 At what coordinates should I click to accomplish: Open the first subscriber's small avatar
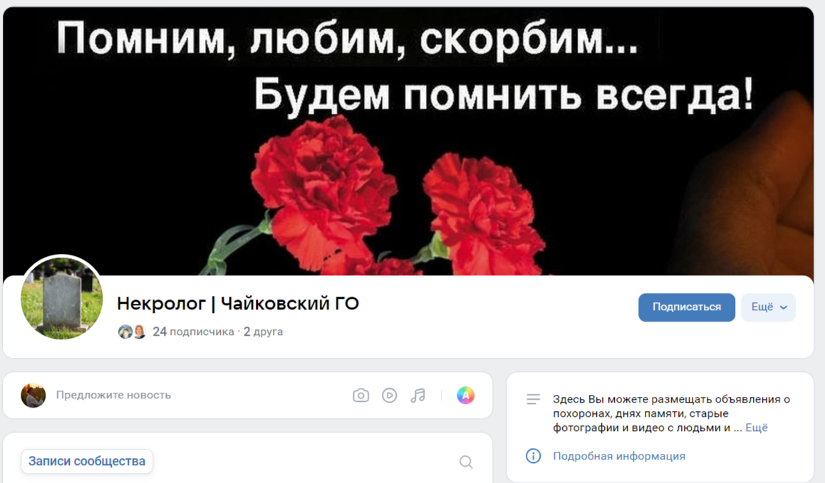click(x=125, y=331)
